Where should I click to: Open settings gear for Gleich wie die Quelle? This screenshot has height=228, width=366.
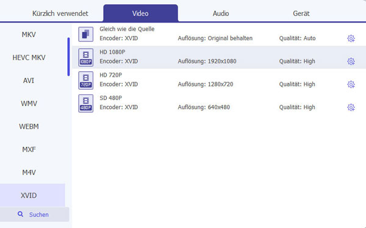pos(351,38)
